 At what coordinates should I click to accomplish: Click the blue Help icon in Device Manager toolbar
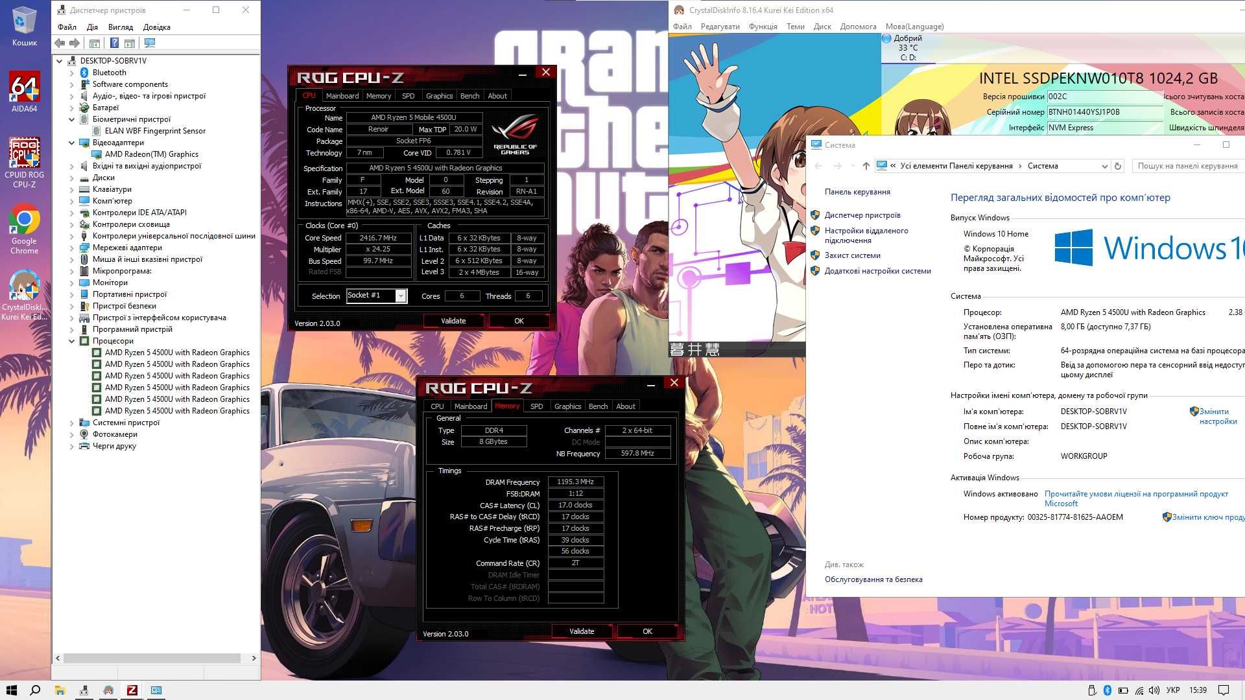(114, 43)
